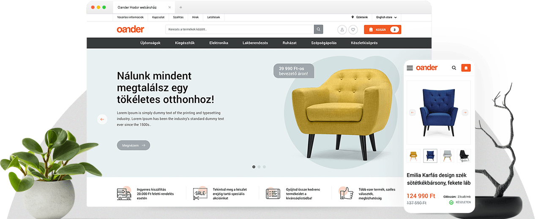The width and height of the screenshot is (541, 219).
Task: Open the Kiegészítők menu
Action: coord(185,43)
